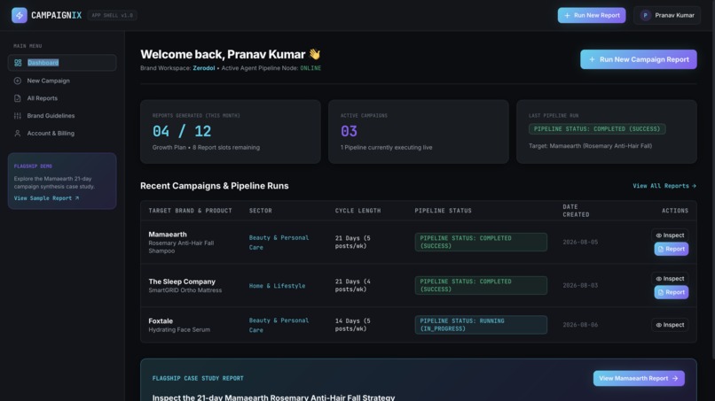Click the Run New Campaign Report button
Image resolution: width=715 pixels, height=401 pixels.
639,59
